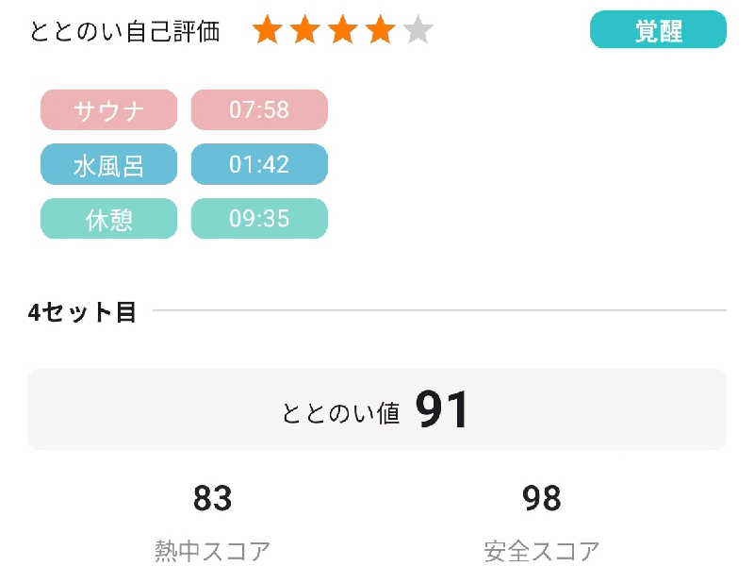This screenshot has height=566, width=754.
Task: Tap the green 休憩 label
Action: [108, 219]
